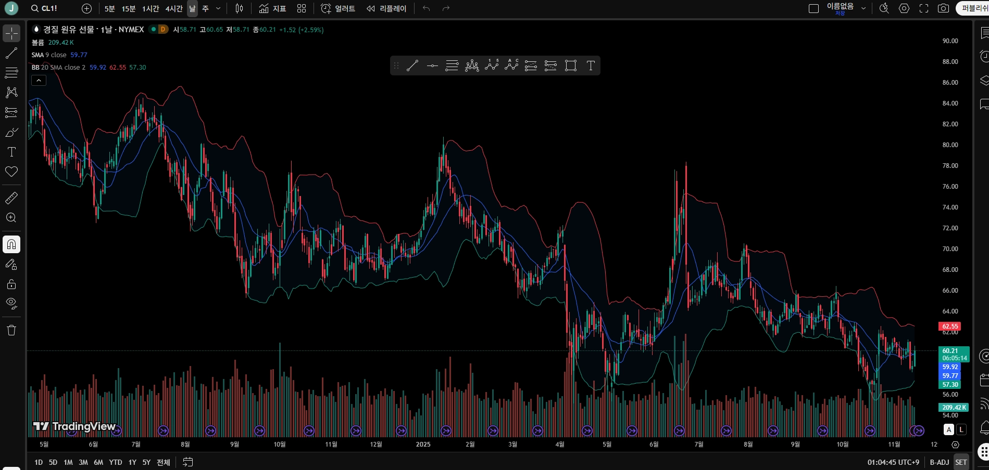Image resolution: width=989 pixels, height=470 pixels.
Task: Redo the last chart action
Action: tap(446, 8)
